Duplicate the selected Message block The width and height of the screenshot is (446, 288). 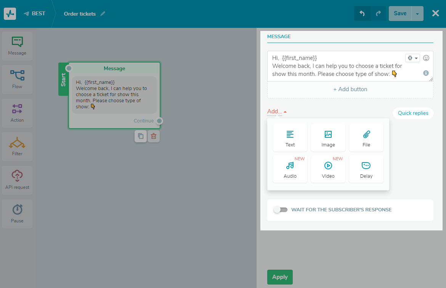coord(141,136)
